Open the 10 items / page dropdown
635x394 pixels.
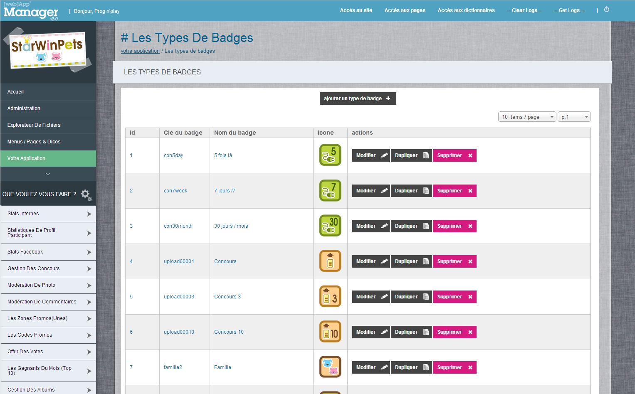point(527,117)
